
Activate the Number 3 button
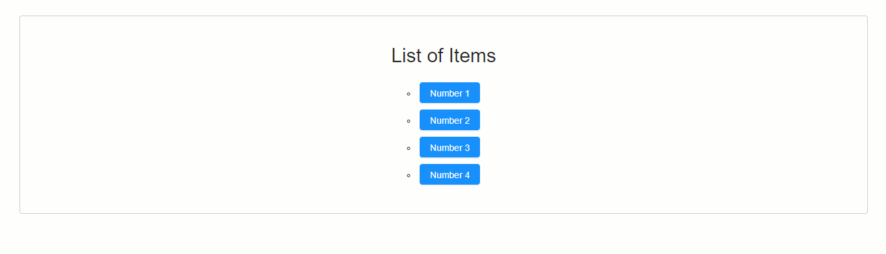(449, 147)
